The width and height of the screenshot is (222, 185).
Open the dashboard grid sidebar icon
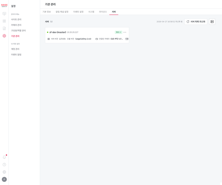(4, 21)
